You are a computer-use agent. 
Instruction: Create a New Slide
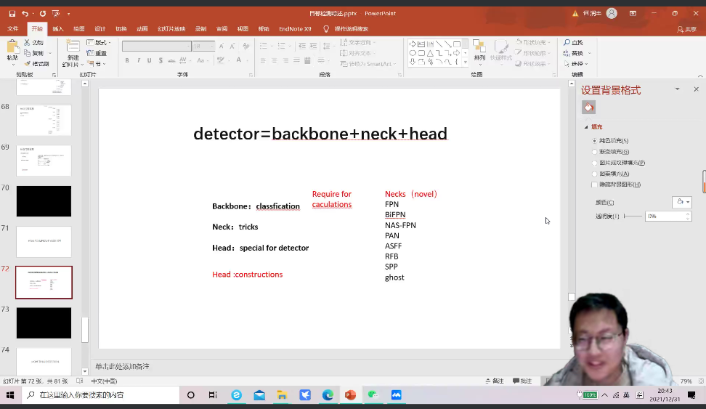click(72, 52)
